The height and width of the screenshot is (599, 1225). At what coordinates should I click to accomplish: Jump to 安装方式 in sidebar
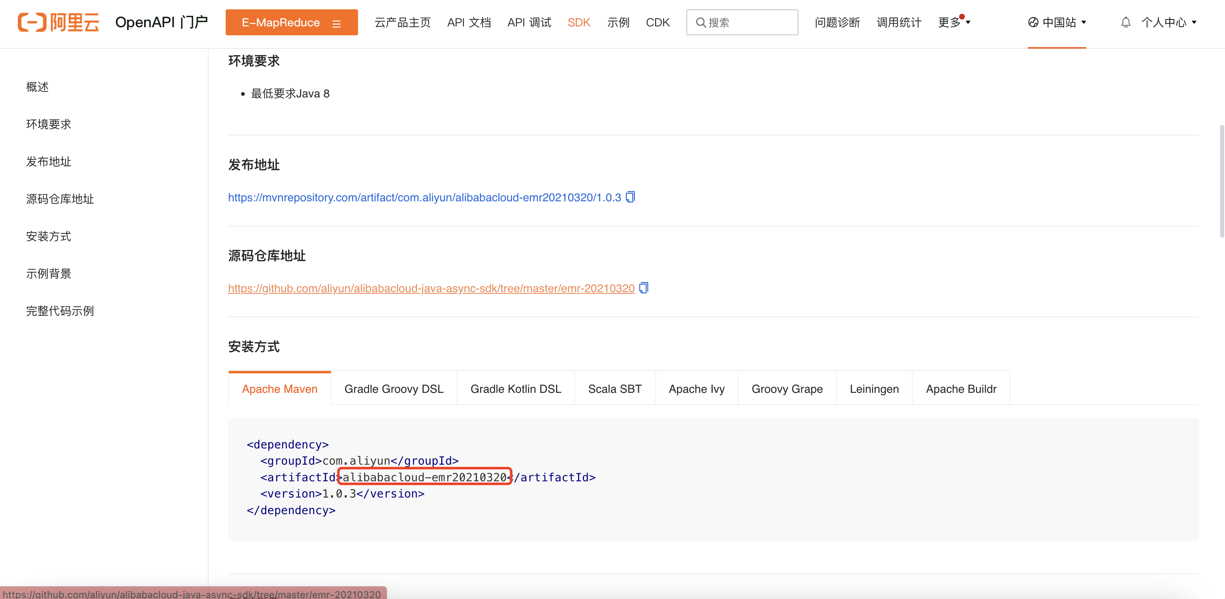(49, 236)
